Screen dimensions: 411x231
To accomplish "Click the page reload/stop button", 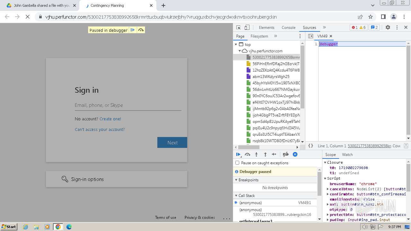I will 28,17.
